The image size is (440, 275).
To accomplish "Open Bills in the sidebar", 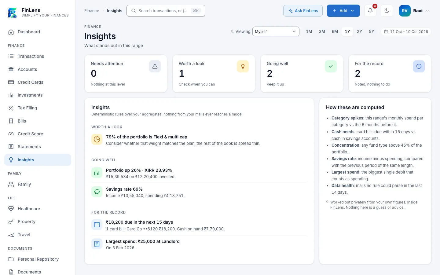I will coord(38,121).
